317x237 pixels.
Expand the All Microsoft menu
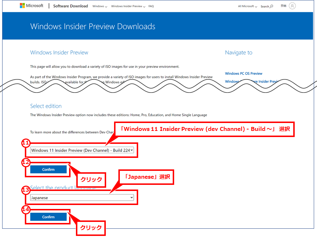(248, 6)
